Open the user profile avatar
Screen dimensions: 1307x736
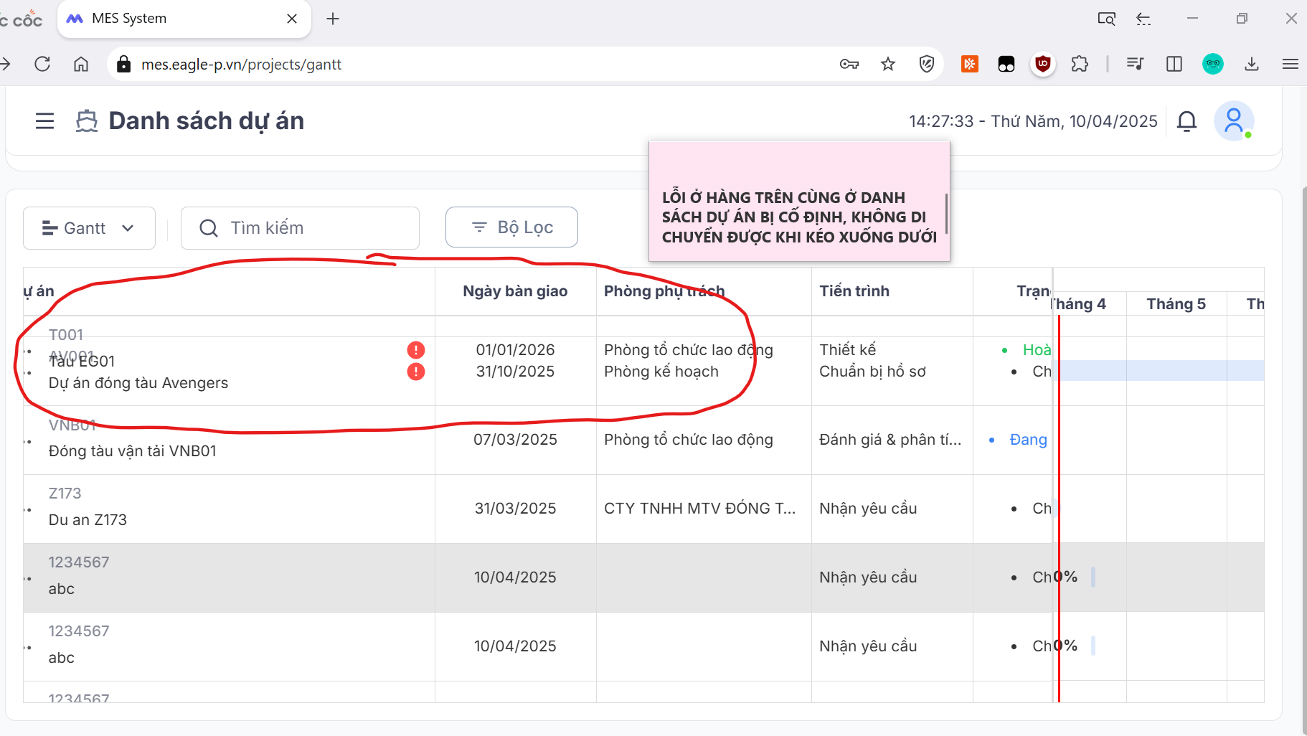pos(1233,121)
